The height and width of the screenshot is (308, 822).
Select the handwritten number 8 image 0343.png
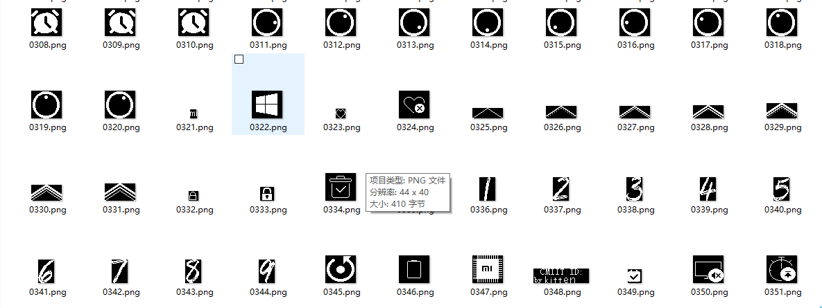194,271
